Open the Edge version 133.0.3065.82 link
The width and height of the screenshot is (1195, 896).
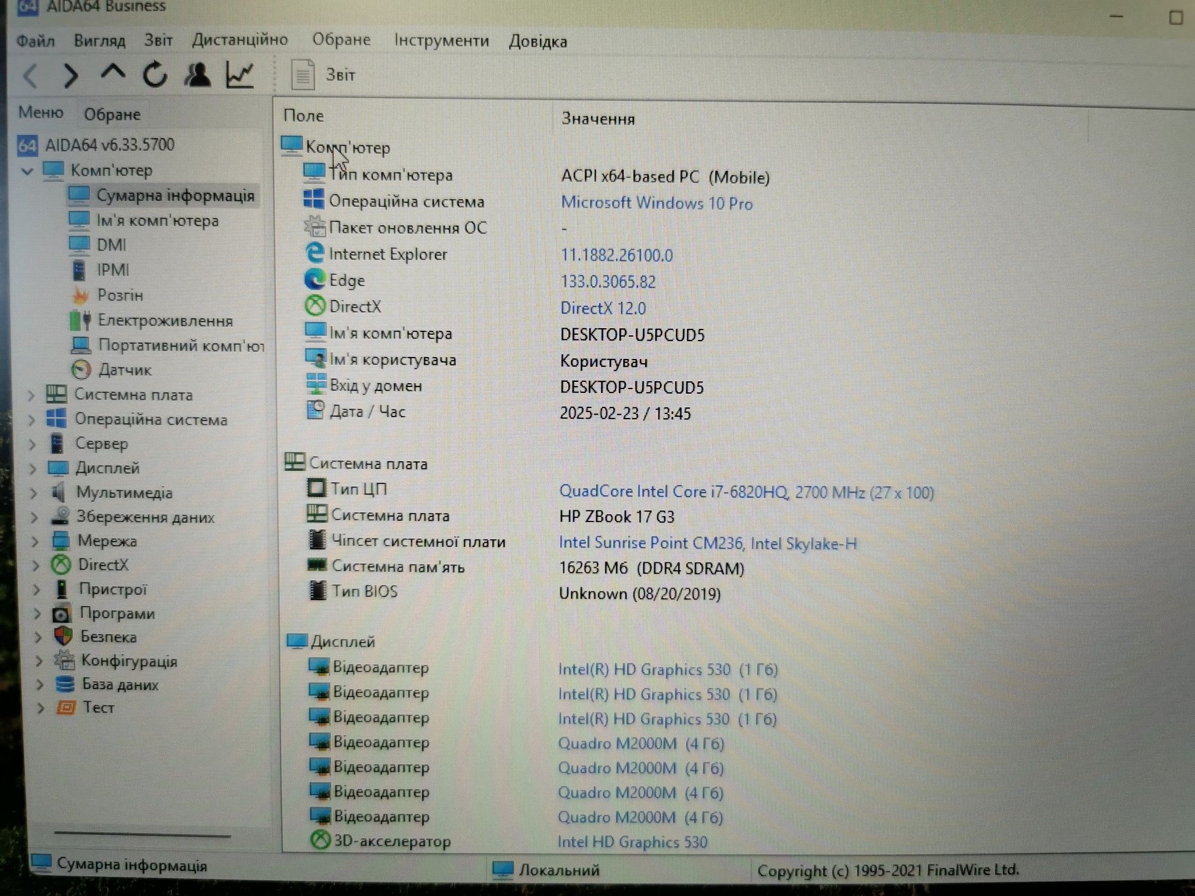pos(608,282)
